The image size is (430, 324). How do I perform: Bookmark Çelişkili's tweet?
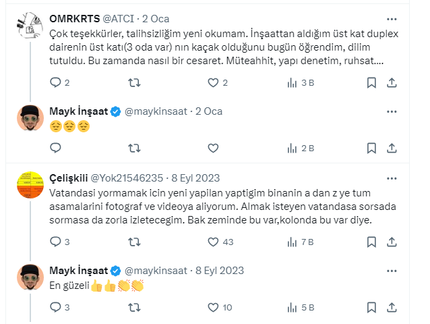click(x=371, y=241)
